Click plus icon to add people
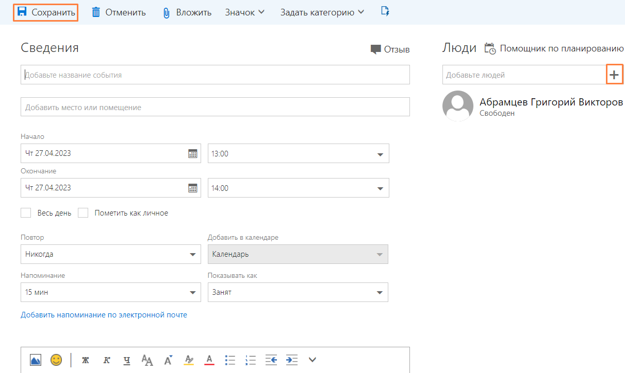The image size is (625, 373). pyautogui.click(x=614, y=75)
